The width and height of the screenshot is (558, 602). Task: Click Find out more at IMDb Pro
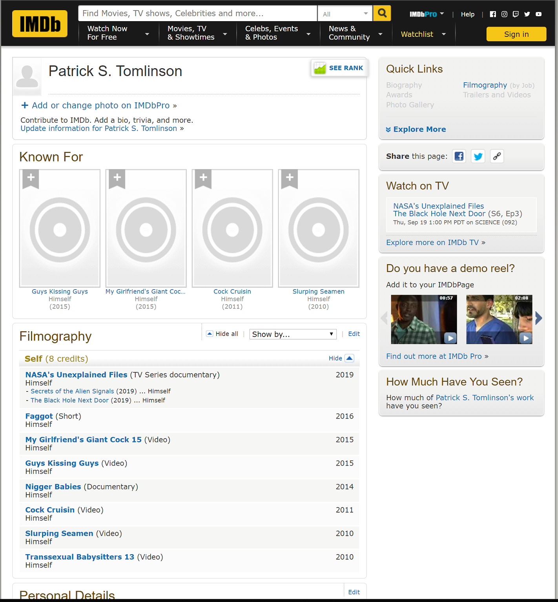pyautogui.click(x=434, y=356)
